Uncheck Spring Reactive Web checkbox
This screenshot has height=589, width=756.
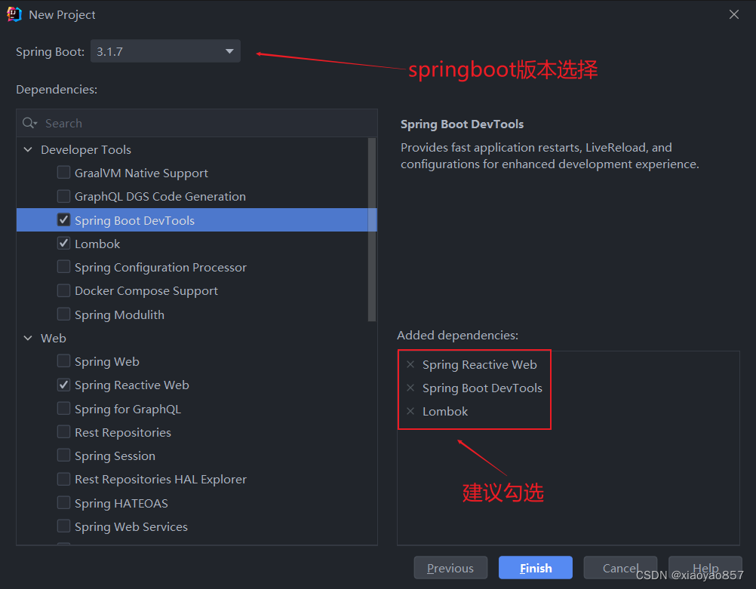coord(63,385)
